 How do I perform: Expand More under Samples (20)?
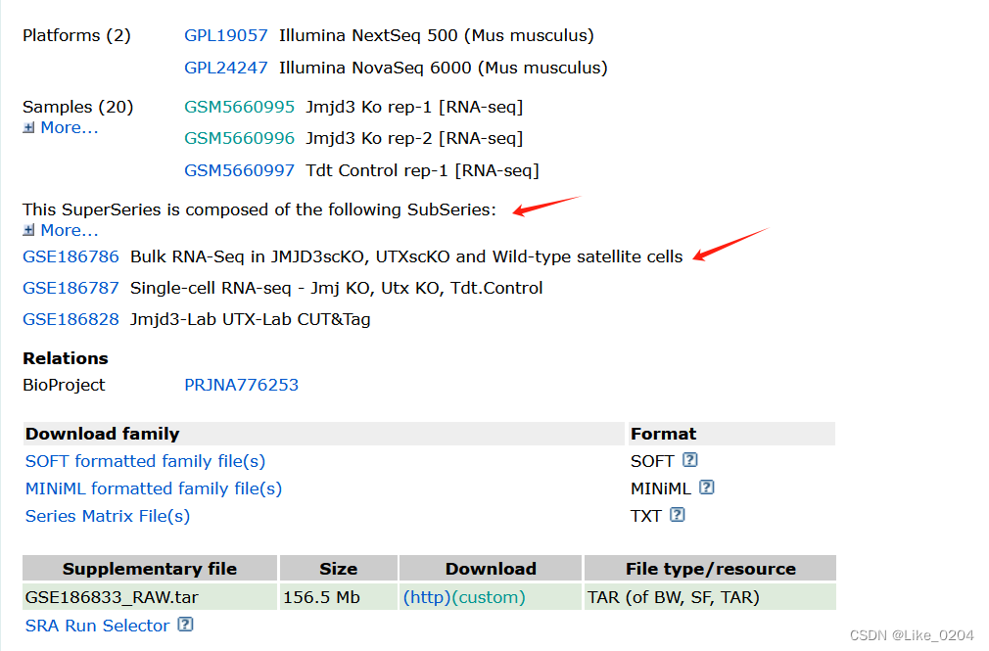pyautogui.click(x=70, y=127)
